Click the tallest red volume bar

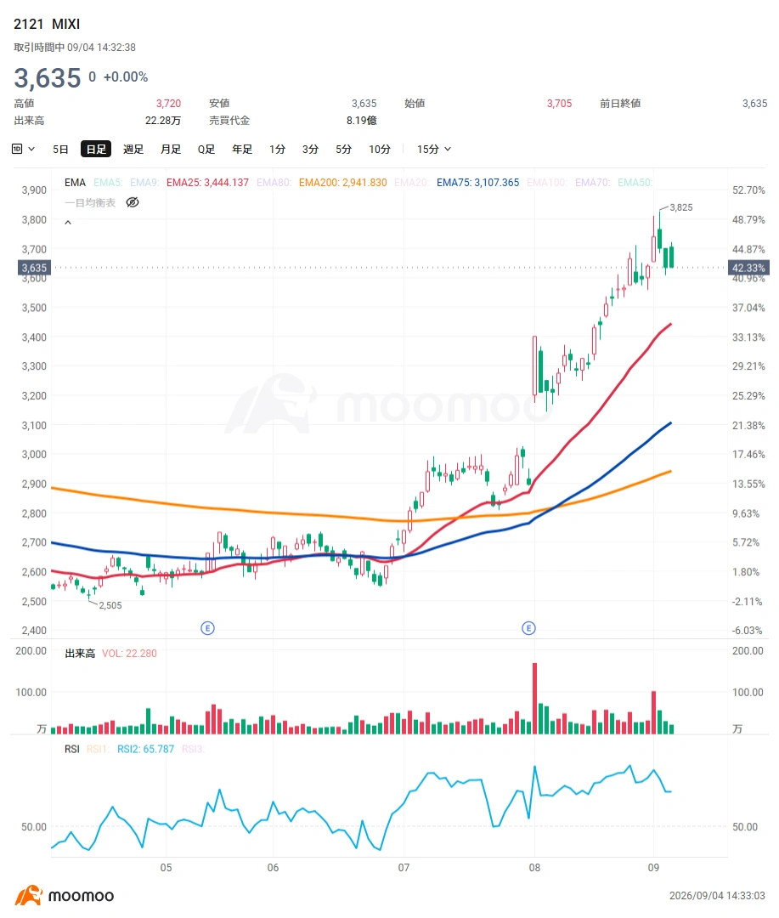pyautogui.click(x=534, y=698)
